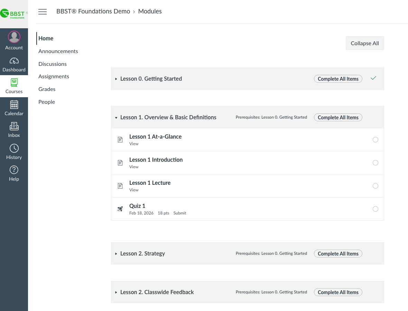Viewport: 408px width, 311px height.
Task: Go to Grades in the course navigation
Action: coord(47,89)
